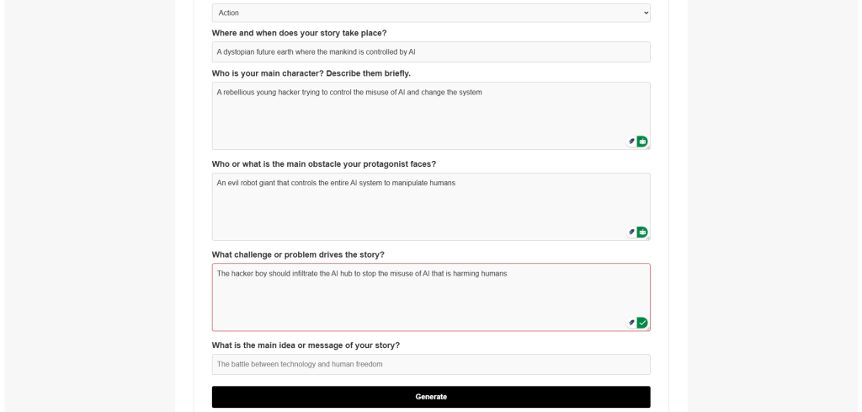Viewport: 862px width, 412px height.
Task: Click resize grip of the main obstacle textarea
Action: coord(647,238)
